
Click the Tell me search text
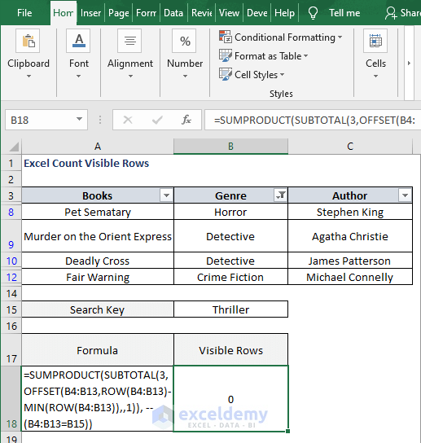[344, 13]
